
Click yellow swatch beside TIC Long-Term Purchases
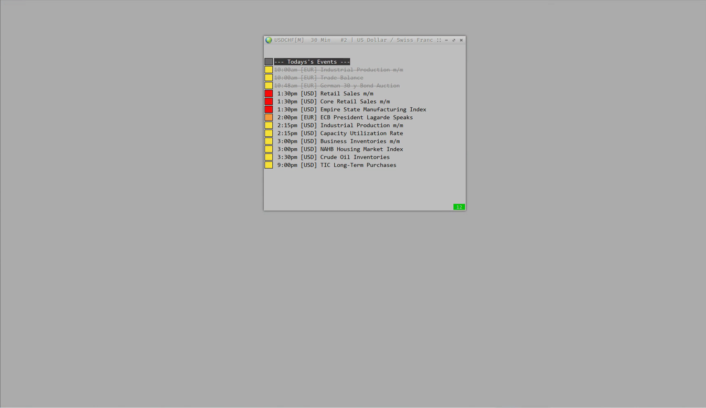point(269,165)
